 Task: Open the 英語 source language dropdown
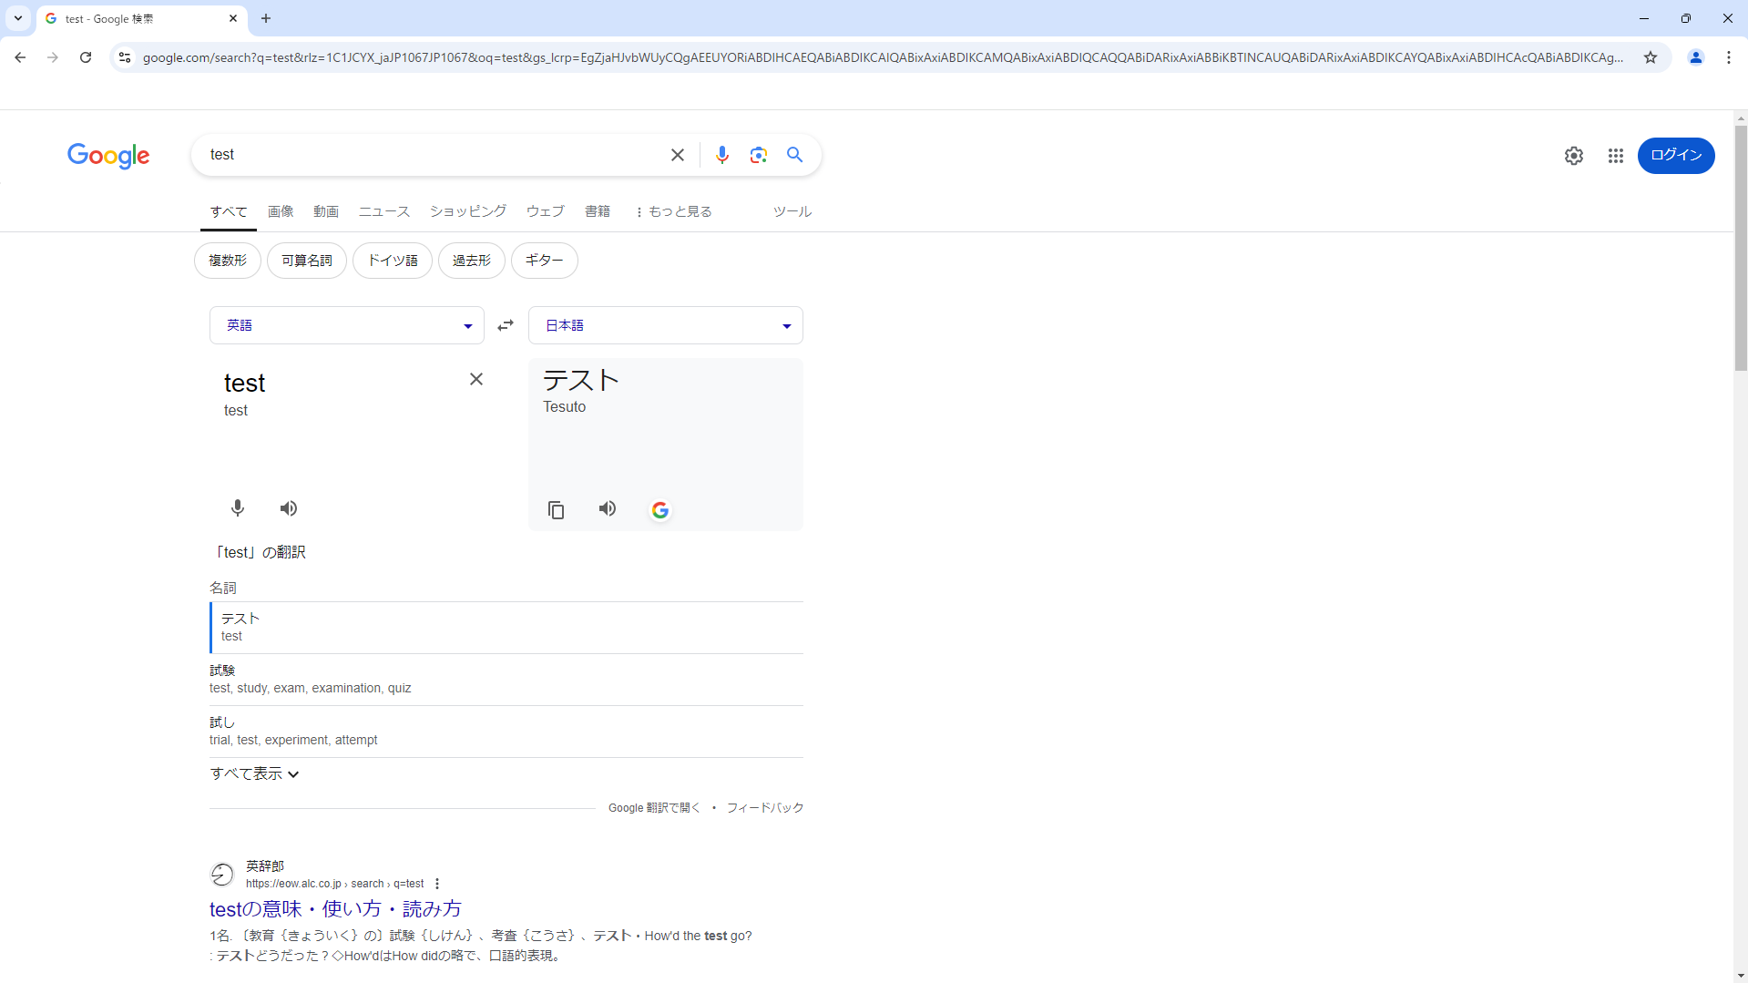point(347,325)
